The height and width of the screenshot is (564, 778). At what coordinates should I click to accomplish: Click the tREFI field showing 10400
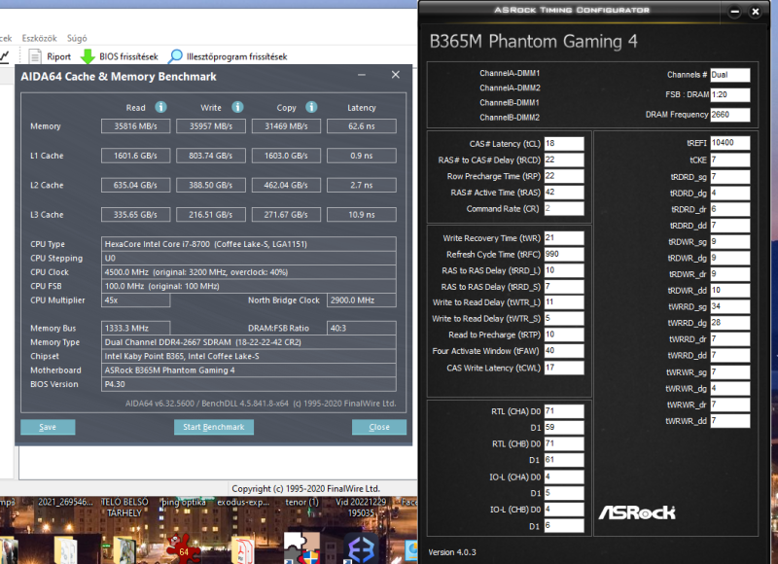click(730, 143)
